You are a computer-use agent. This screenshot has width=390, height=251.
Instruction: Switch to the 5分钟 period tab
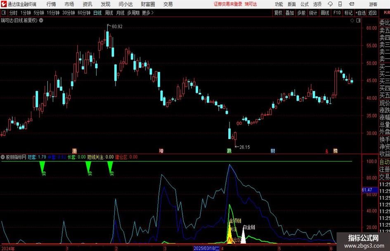click(38, 13)
